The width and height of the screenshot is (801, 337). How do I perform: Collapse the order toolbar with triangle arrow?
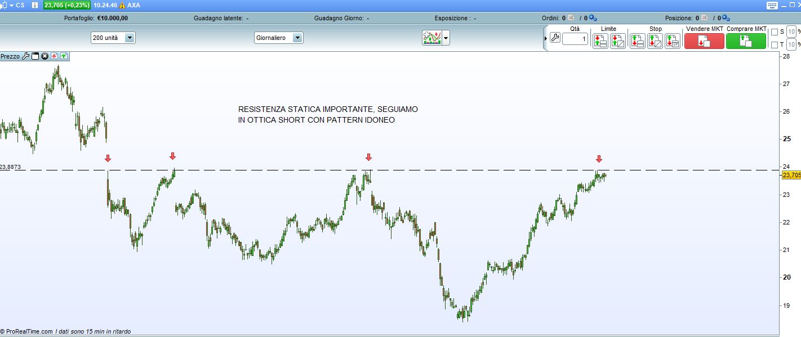[545, 38]
